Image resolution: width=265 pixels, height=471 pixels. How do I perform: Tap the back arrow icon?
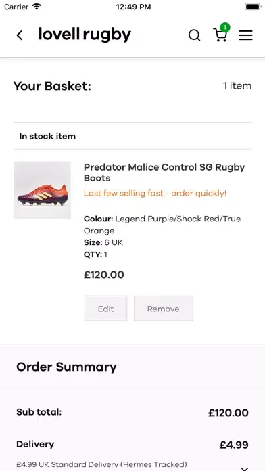(20, 35)
